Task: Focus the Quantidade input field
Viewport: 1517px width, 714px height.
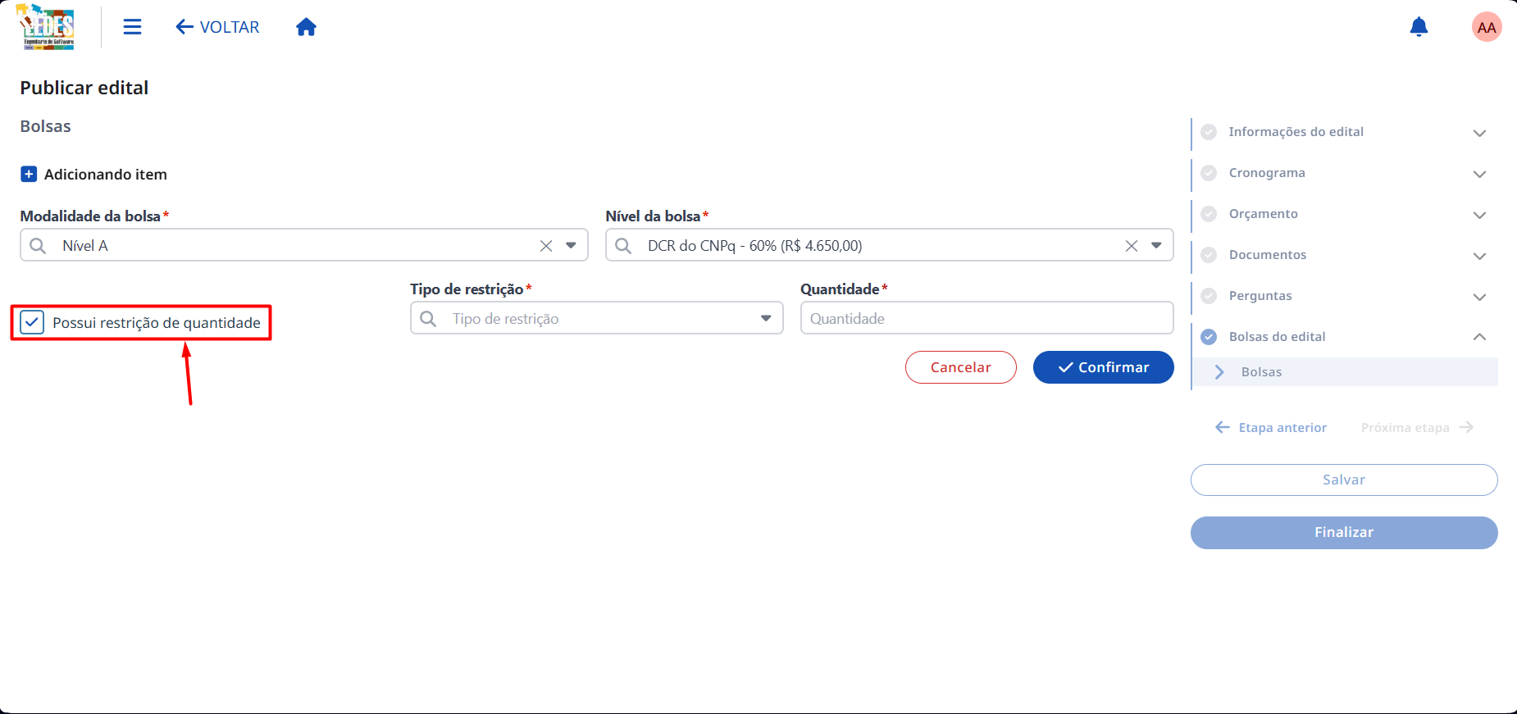Action: point(987,319)
